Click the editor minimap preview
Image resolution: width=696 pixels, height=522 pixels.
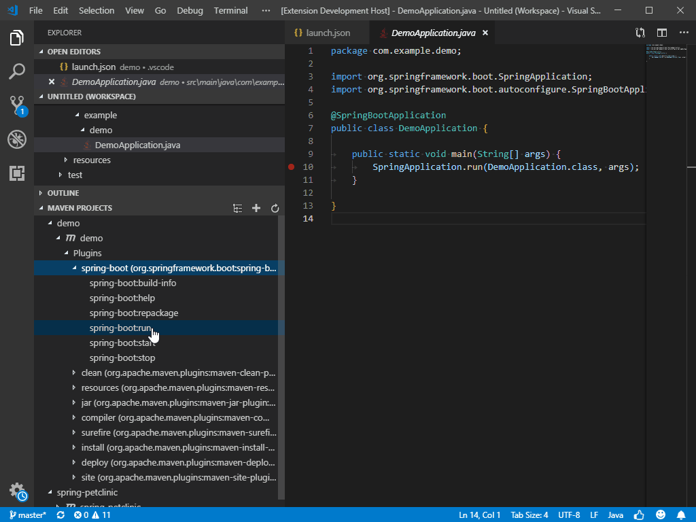point(667,53)
